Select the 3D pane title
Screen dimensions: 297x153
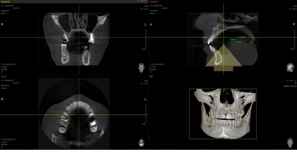(151, 76)
